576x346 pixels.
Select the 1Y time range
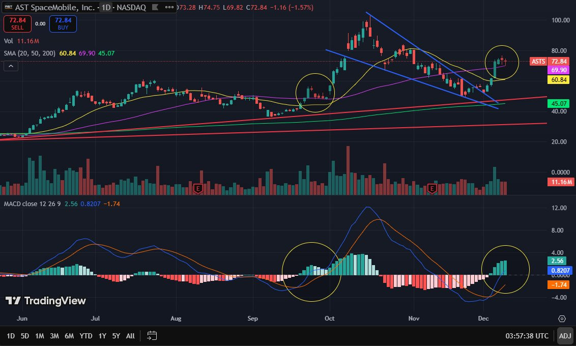coord(102,336)
